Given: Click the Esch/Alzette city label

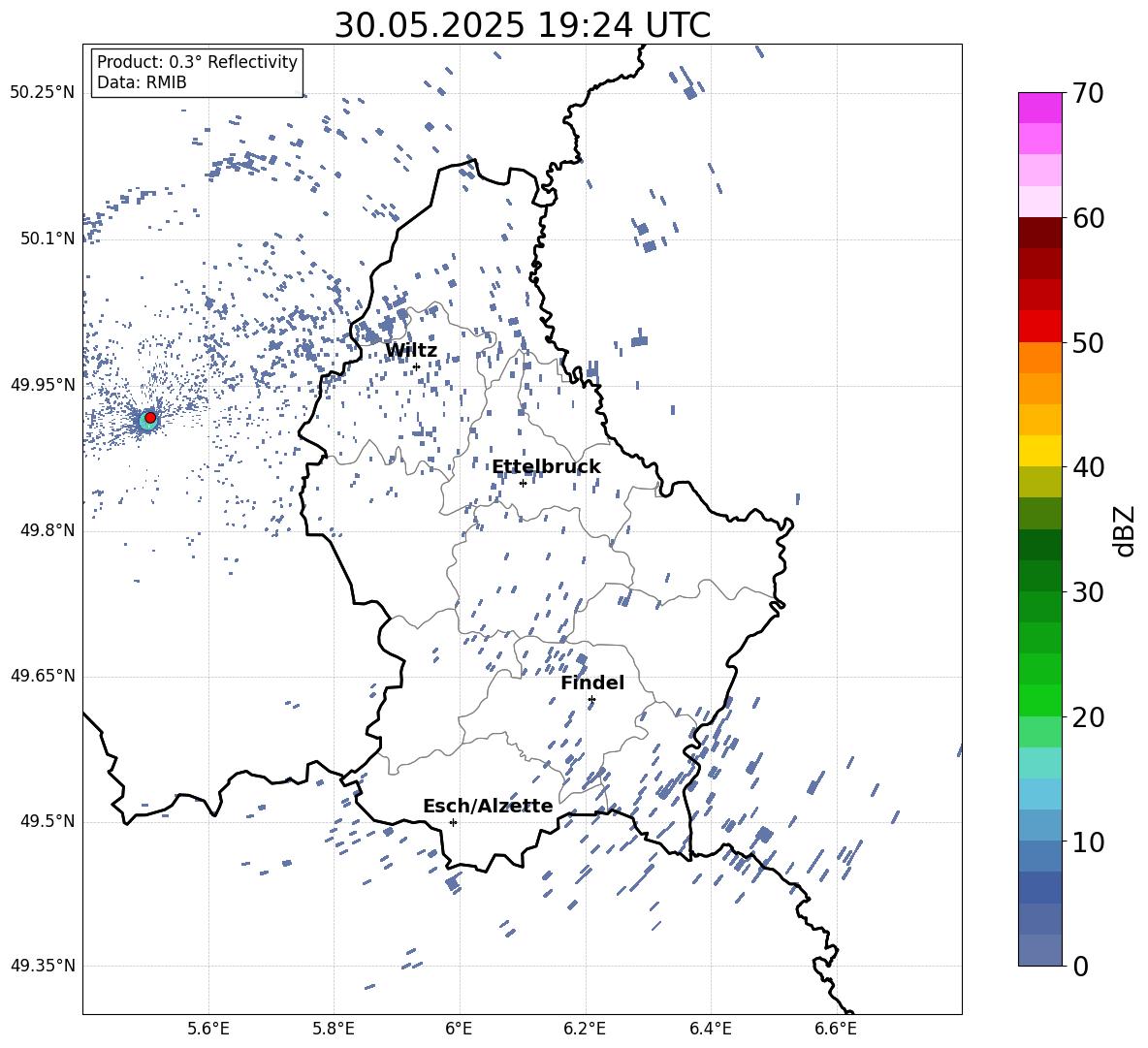Looking at the screenshot, I should tap(488, 807).
